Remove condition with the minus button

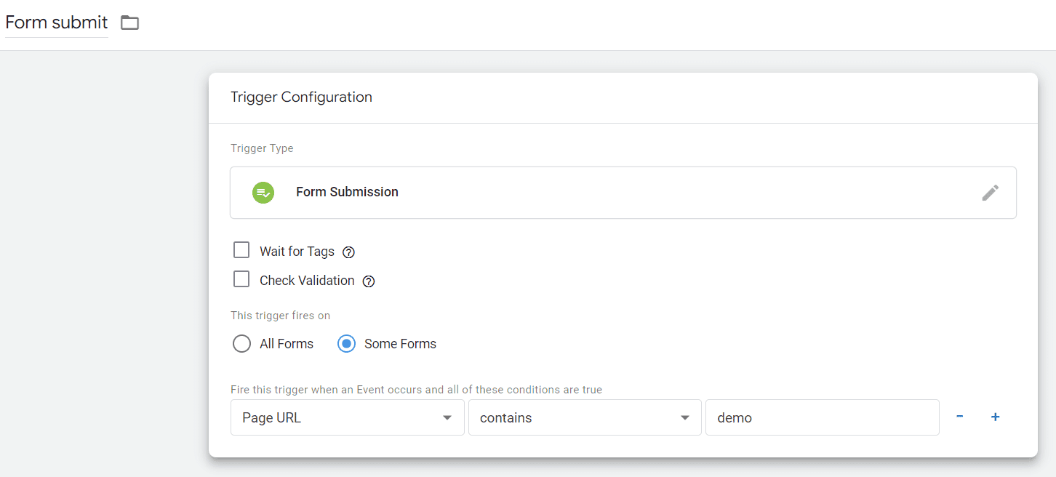tap(960, 417)
